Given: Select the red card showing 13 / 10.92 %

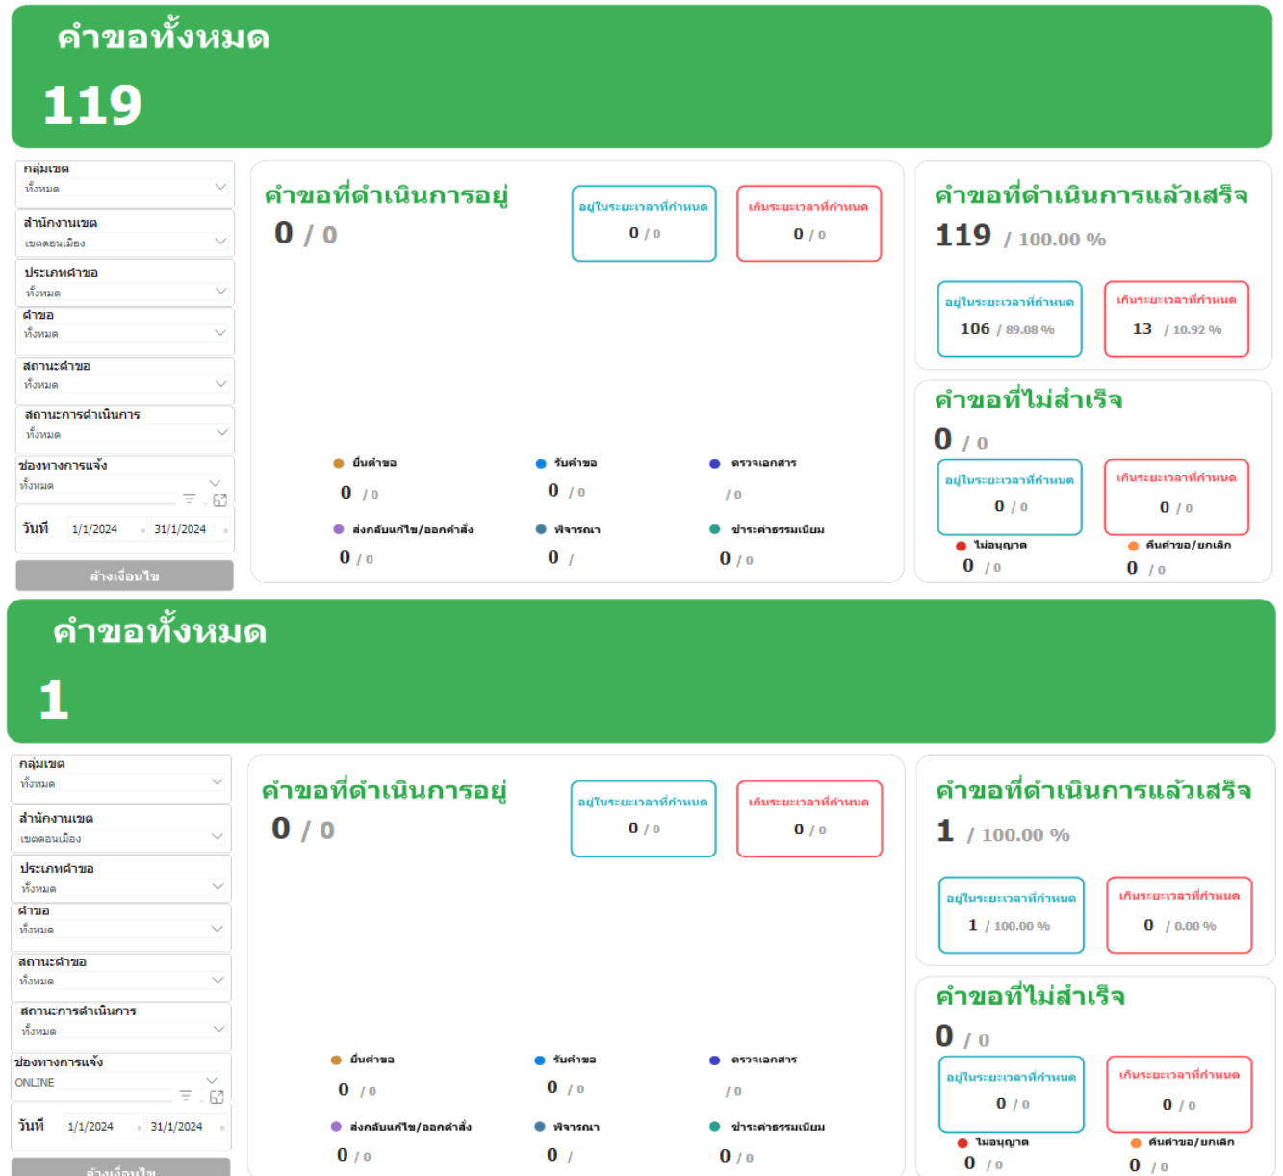Looking at the screenshot, I should click(1176, 319).
